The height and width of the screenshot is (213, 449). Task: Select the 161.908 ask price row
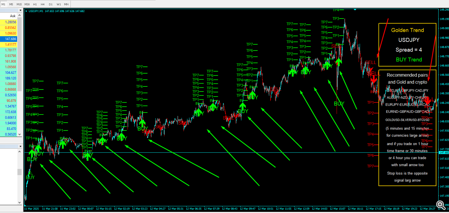click(9, 61)
